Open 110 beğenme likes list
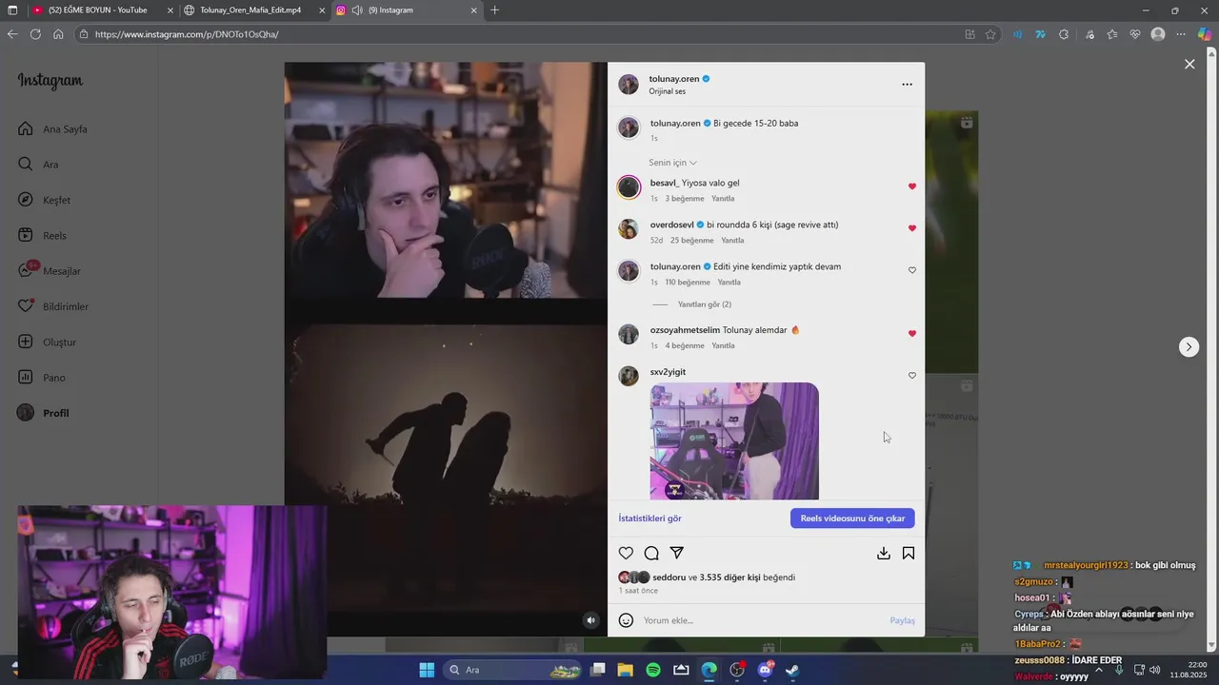This screenshot has height=685, width=1219. click(688, 283)
